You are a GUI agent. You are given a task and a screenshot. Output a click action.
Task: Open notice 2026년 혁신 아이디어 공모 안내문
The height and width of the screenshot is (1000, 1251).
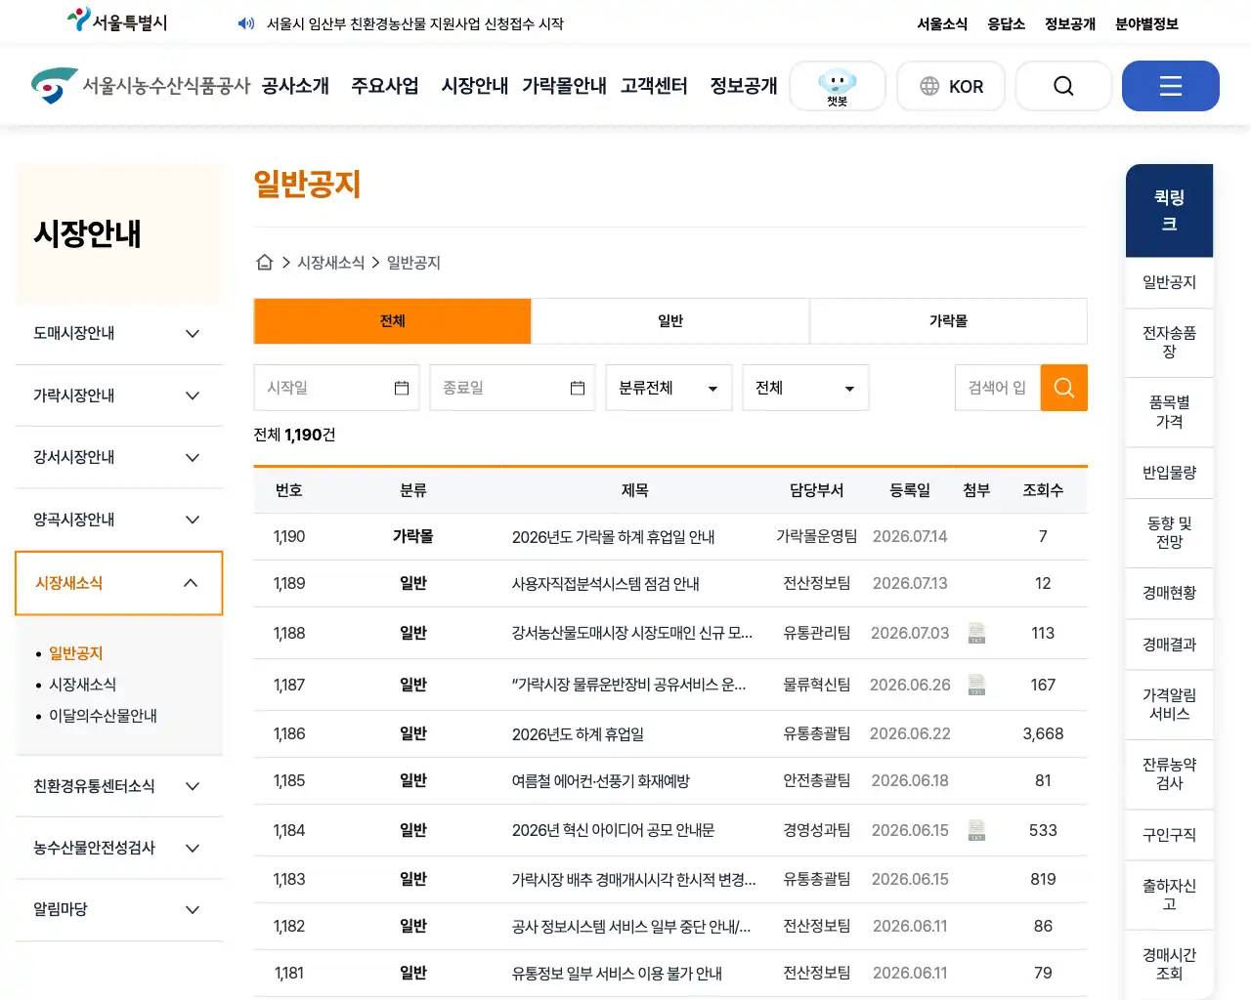[613, 831]
